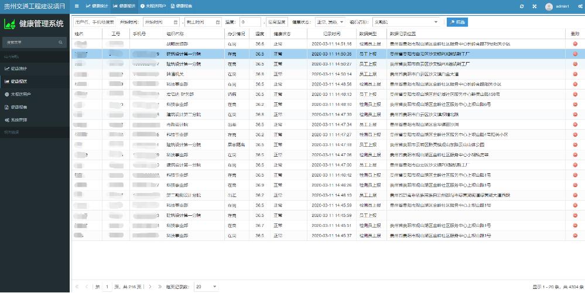Delete the record timed 14:51:16
This screenshot has height=293, width=585.
tap(575, 44)
